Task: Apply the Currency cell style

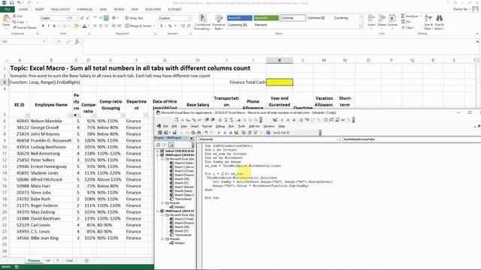Action: pos(341,18)
